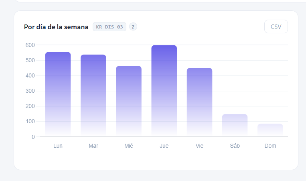Select the Mar bar in the chart
Image resolution: width=306 pixels, height=181 pixels.
pos(93,96)
